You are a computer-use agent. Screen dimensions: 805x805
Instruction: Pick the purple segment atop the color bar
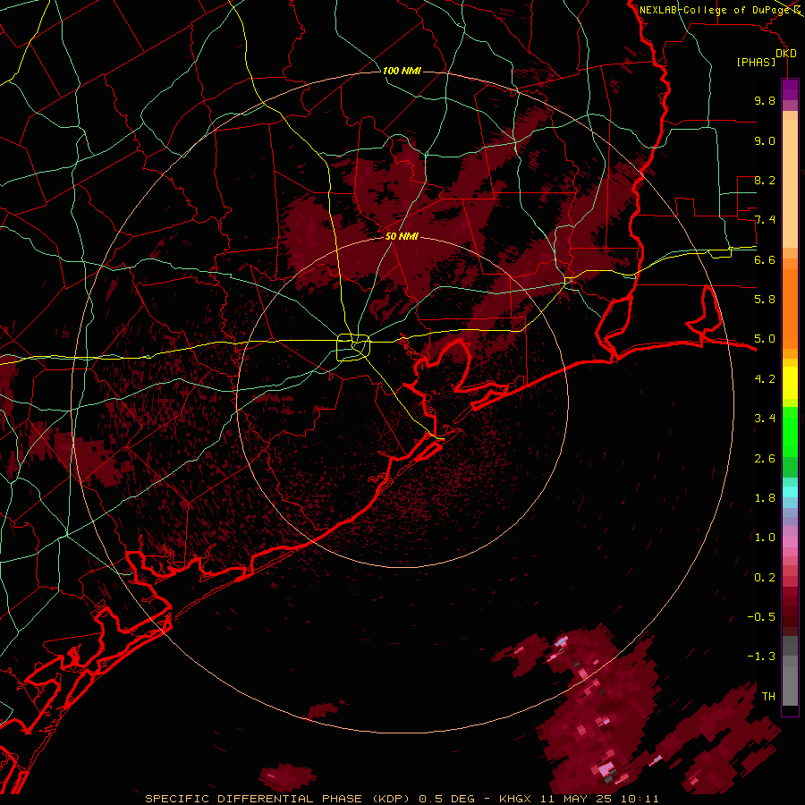(790, 89)
